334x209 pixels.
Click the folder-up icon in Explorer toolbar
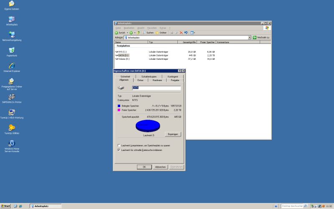(x=139, y=33)
